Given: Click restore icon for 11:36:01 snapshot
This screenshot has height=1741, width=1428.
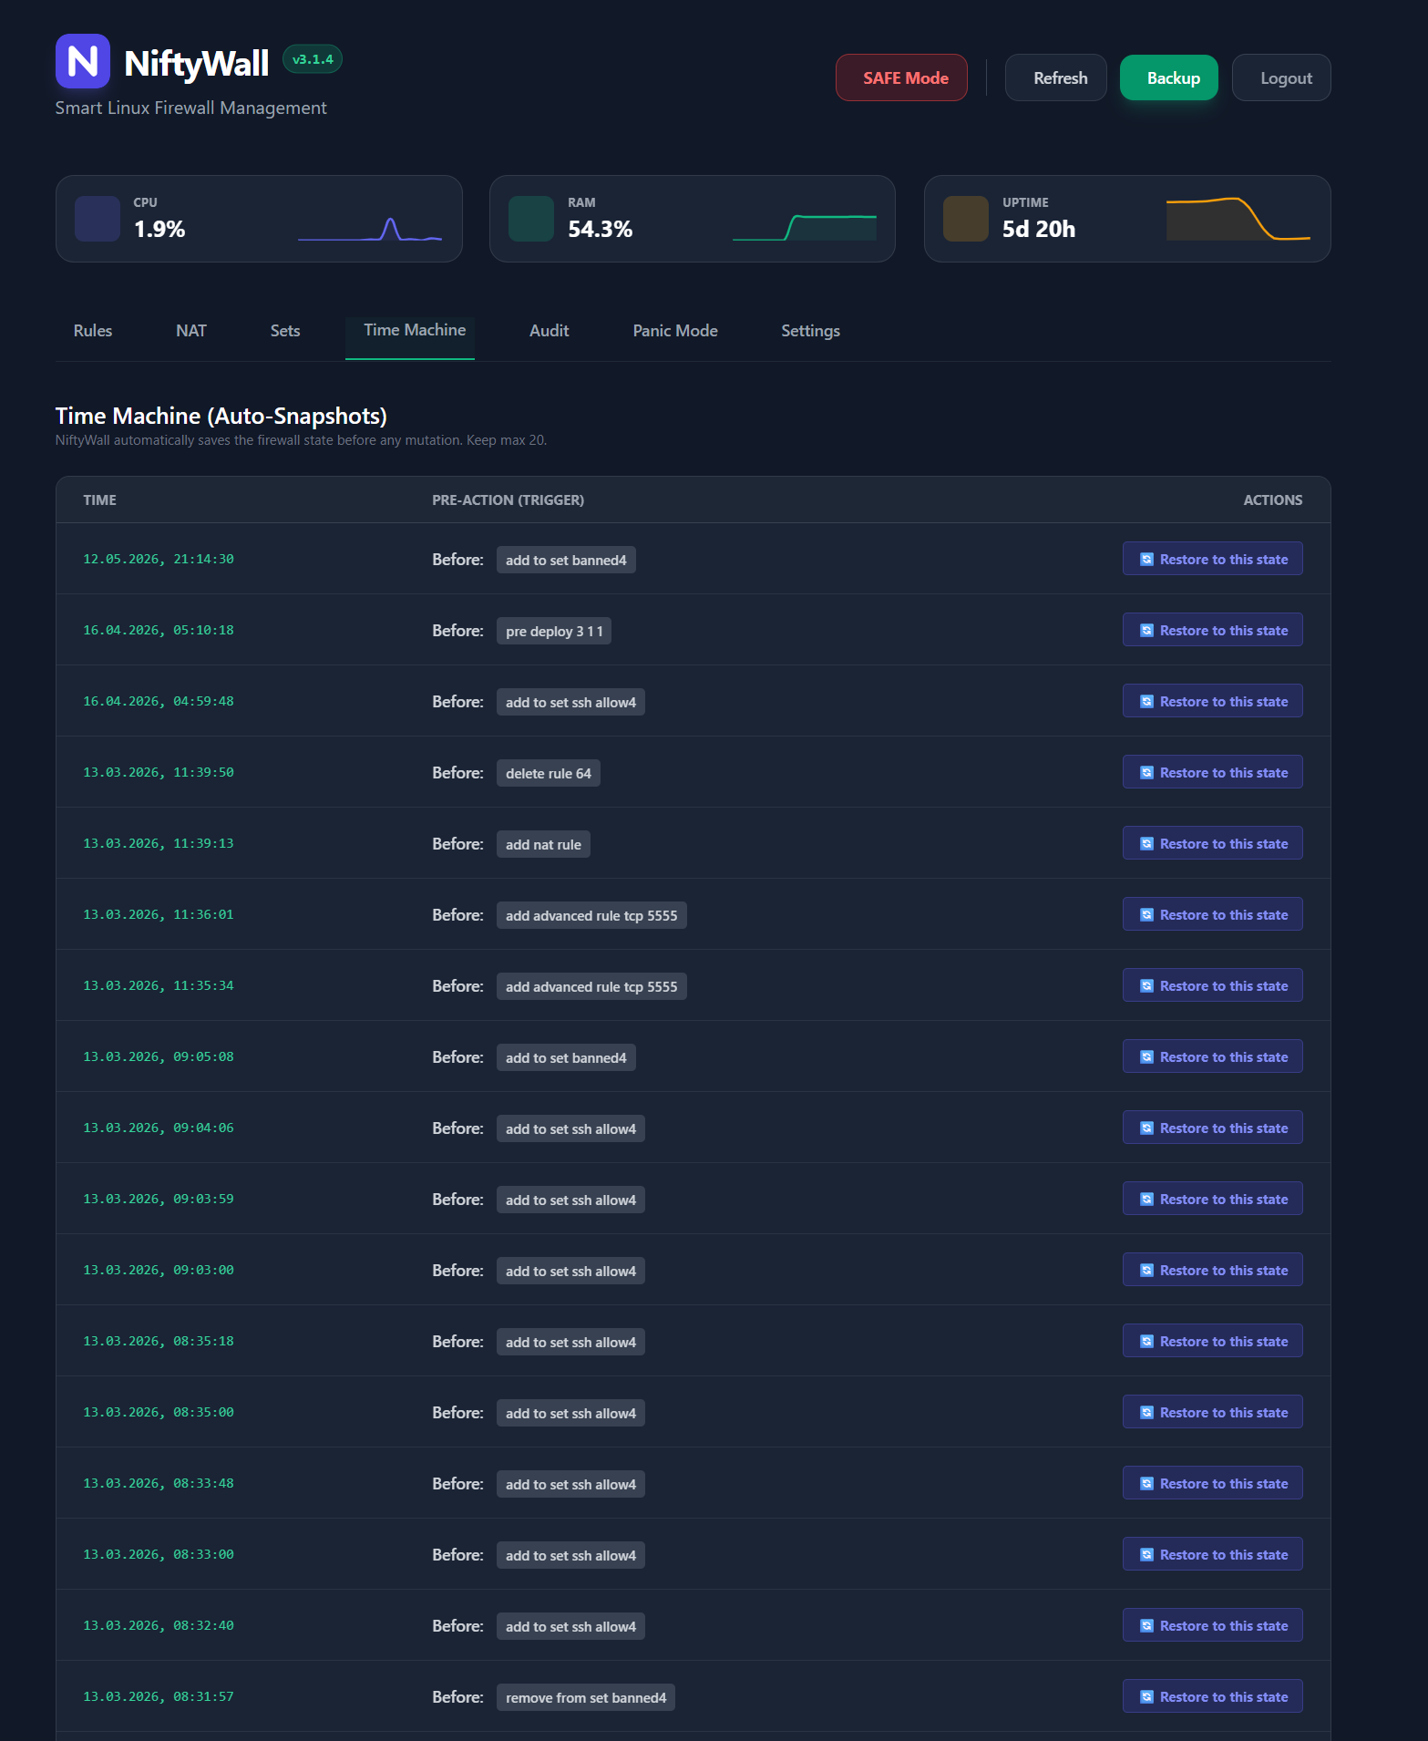Looking at the screenshot, I should coord(1146,915).
